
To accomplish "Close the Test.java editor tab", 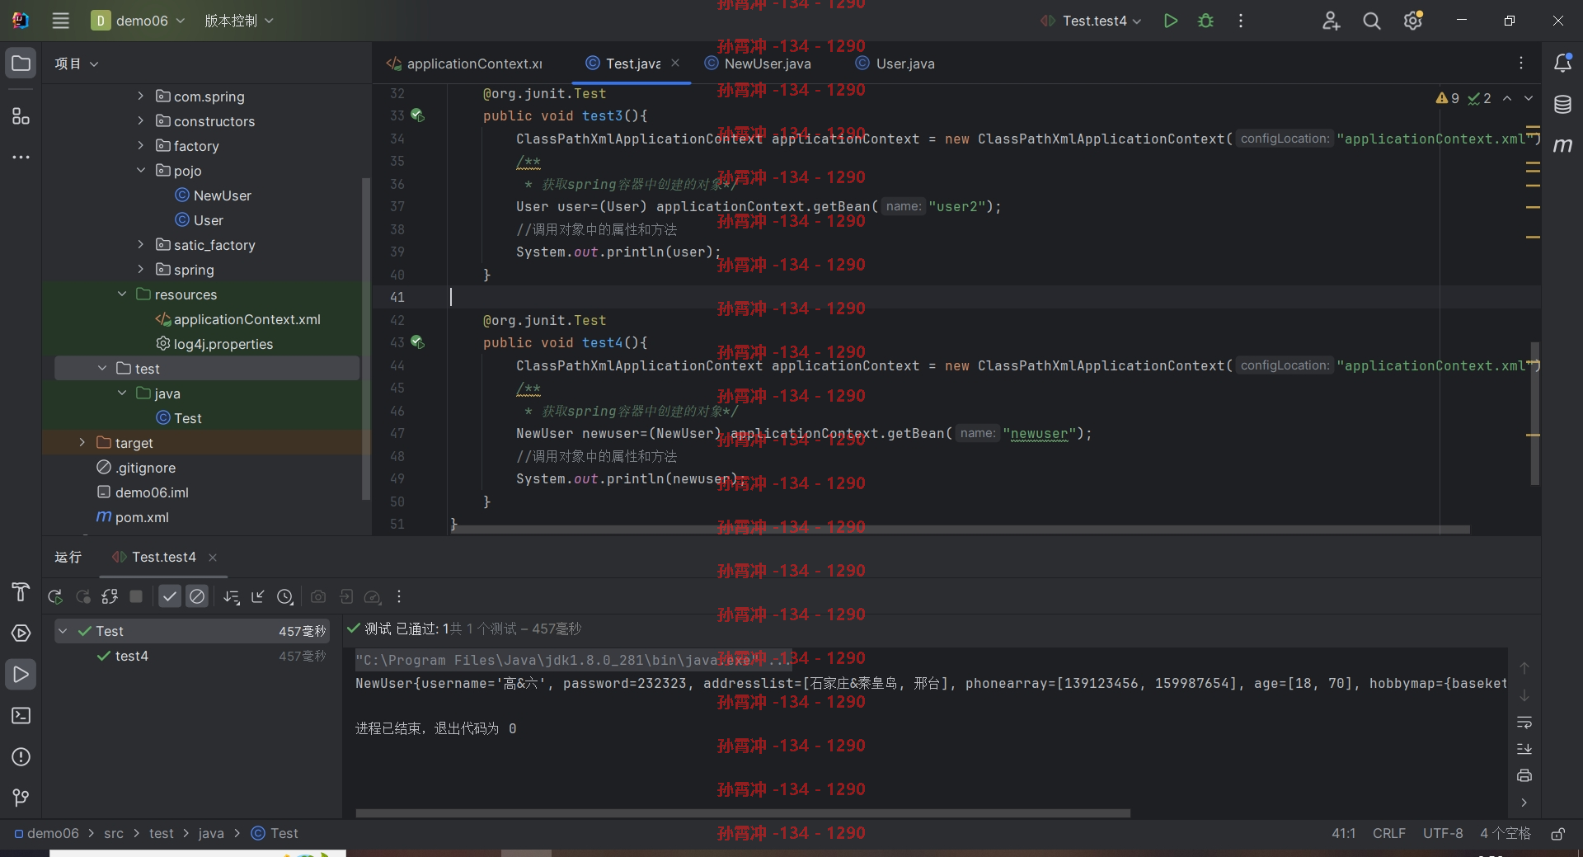I will (675, 63).
